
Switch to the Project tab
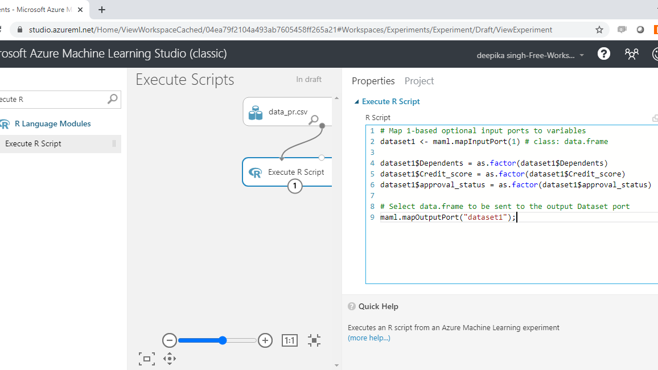coord(420,81)
